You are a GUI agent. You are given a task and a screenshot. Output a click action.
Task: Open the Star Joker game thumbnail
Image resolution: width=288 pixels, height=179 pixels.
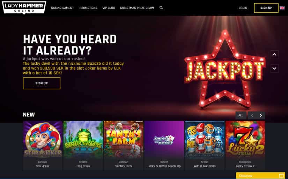point(43,145)
